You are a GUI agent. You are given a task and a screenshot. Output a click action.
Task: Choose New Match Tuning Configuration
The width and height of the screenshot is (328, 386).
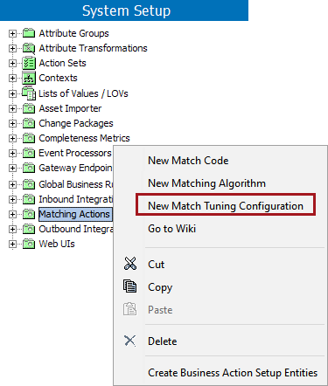point(226,206)
